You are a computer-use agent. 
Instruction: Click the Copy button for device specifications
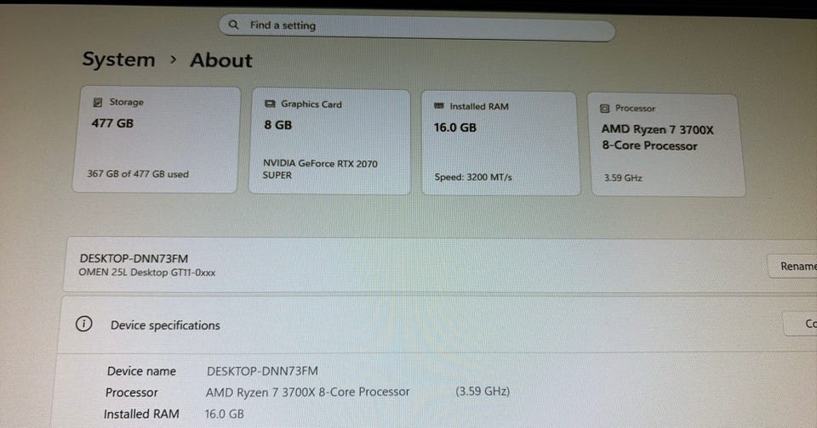802,324
